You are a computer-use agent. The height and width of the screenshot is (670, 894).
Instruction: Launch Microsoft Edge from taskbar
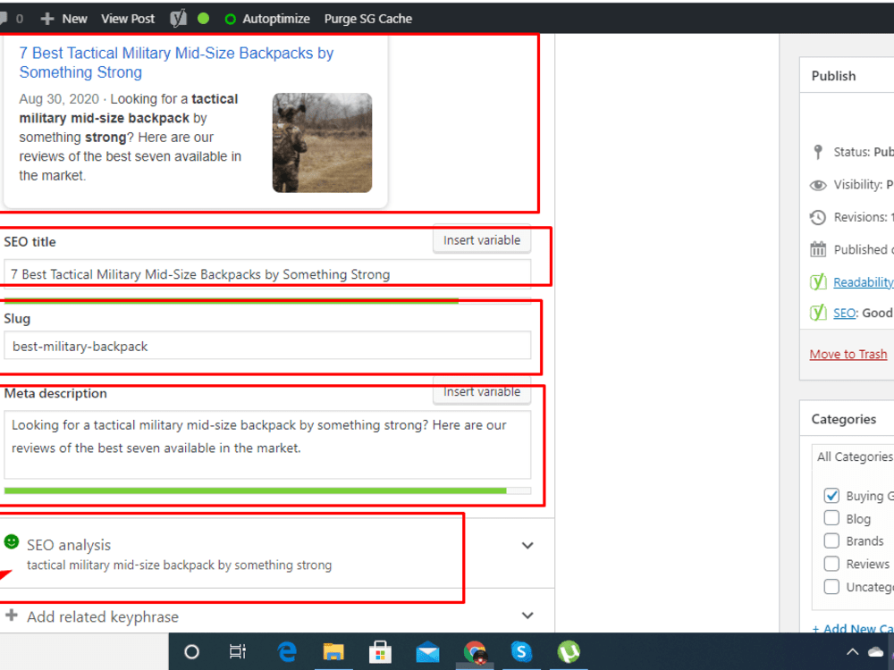(287, 651)
